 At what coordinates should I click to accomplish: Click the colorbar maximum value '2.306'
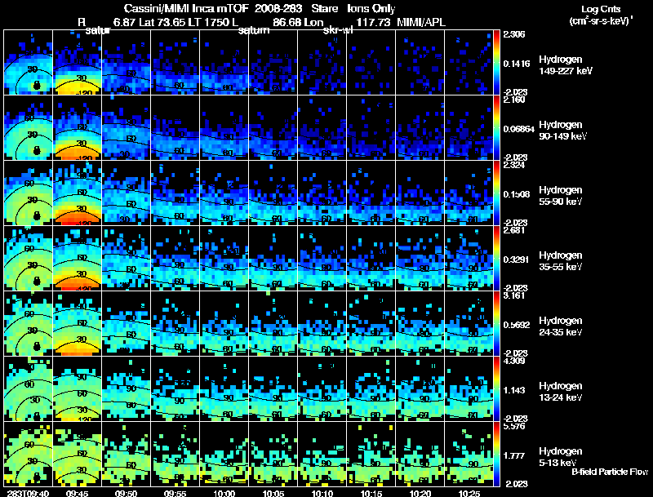514,34
